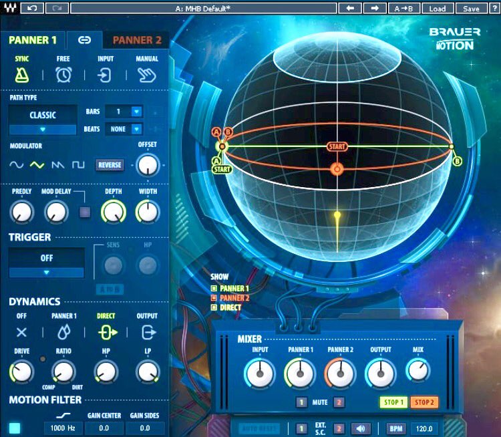
Task: Click the speaker sidechain listen icon
Action: 361,428
